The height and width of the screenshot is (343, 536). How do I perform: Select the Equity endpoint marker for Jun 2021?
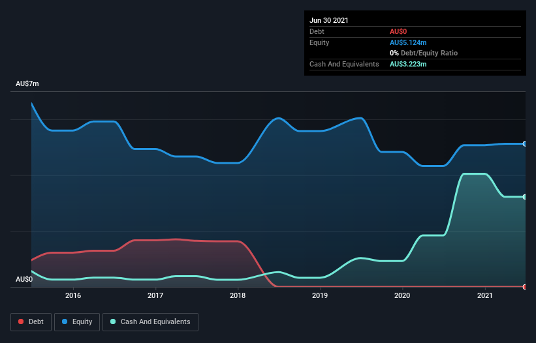click(525, 143)
